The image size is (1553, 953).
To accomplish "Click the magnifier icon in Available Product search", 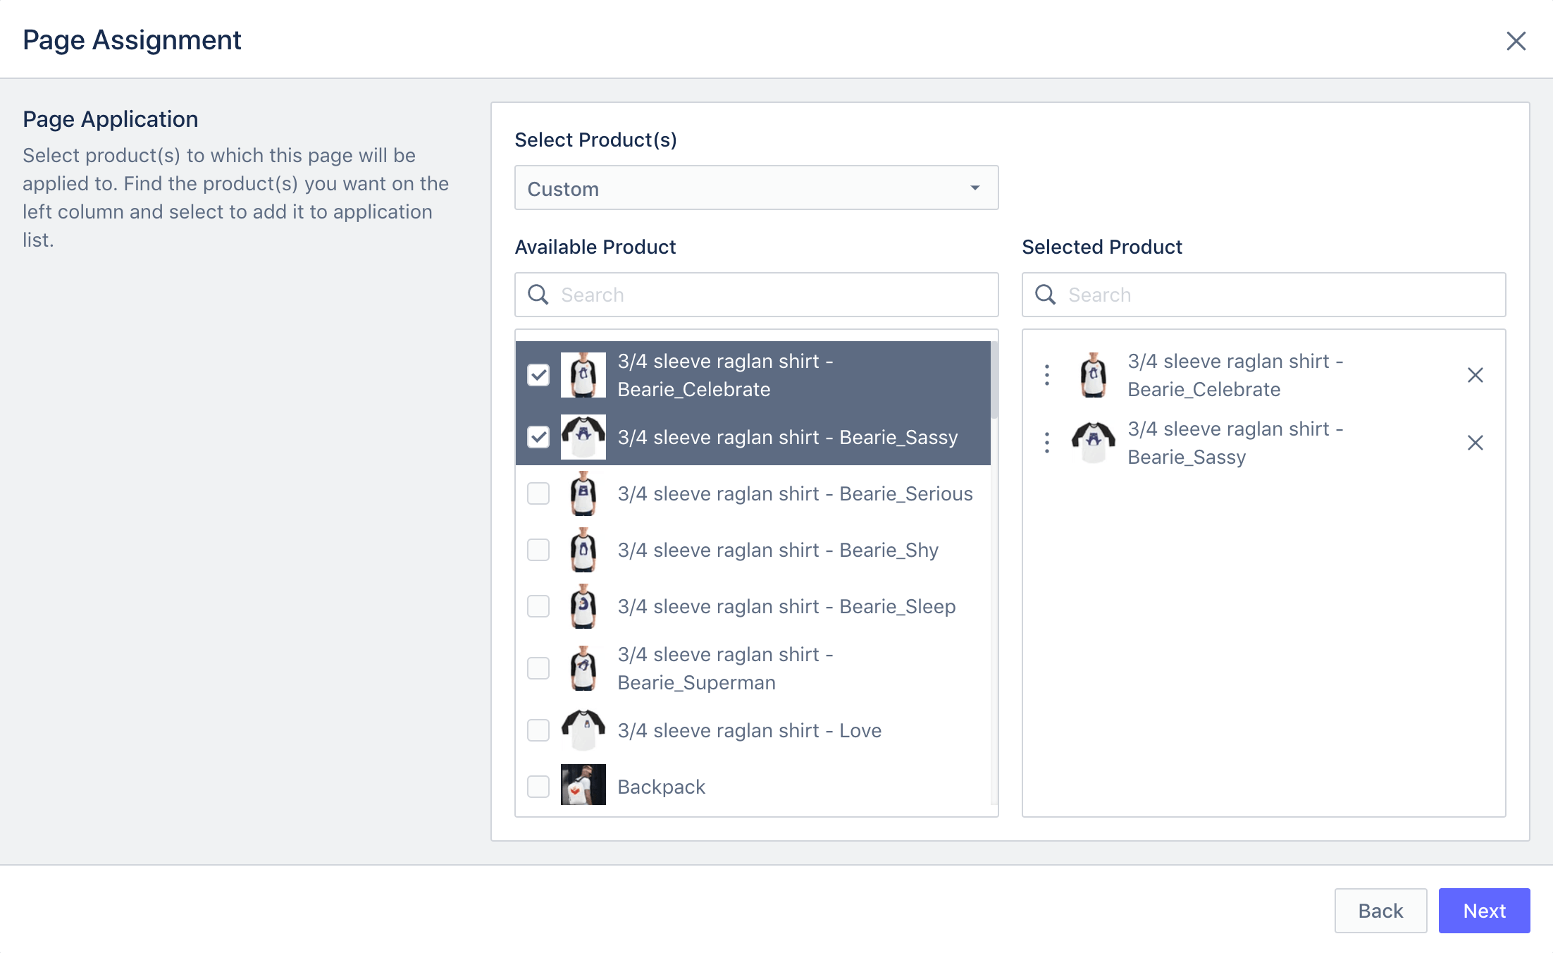I will click(x=538, y=295).
